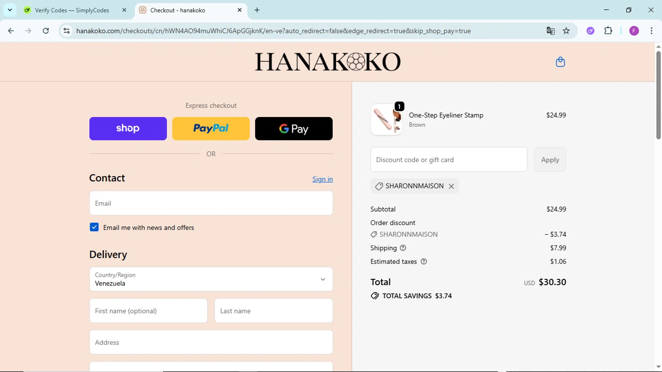Image resolution: width=662 pixels, height=372 pixels.
Task: Open the browser extensions puzzle icon
Action: pyautogui.click(x=608, y=31)
